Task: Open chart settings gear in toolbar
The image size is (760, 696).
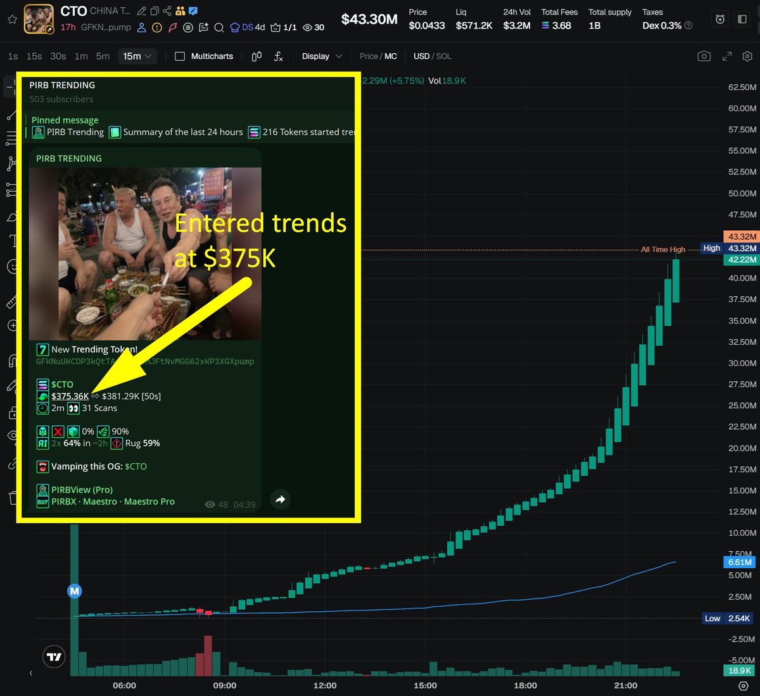Action: [x=747, y=56]
